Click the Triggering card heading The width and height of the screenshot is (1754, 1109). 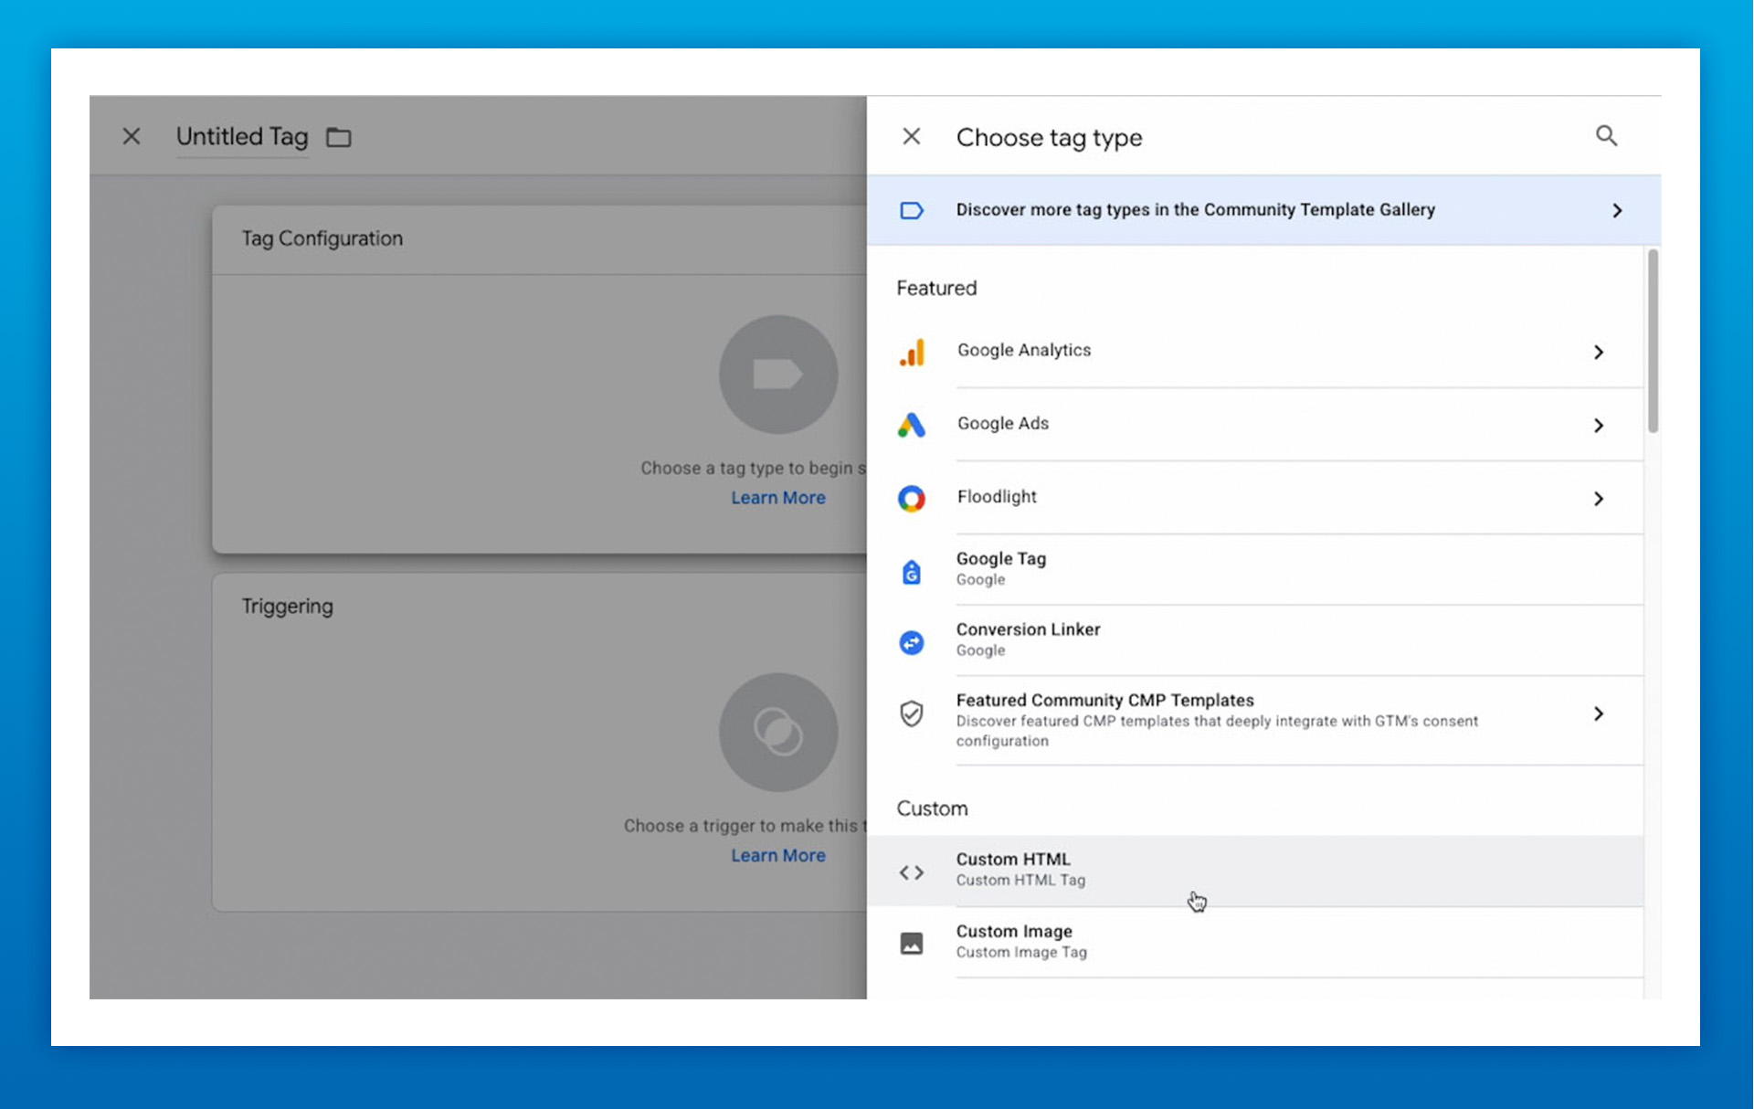pyautogui.click(x=287, y=607)
